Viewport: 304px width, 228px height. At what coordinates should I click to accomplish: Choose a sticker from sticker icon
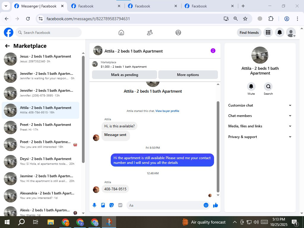tap(112, 205)
